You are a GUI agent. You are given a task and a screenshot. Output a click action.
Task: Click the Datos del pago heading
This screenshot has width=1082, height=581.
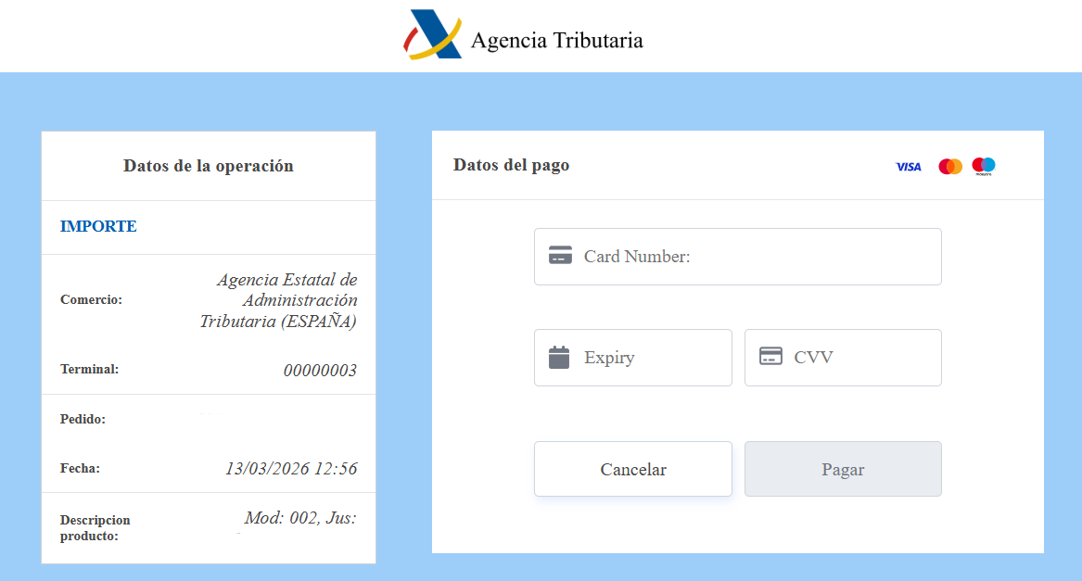[x=511, y=165]
